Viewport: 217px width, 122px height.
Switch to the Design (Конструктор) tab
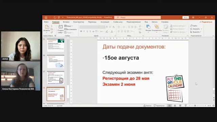tap(79, 22)
